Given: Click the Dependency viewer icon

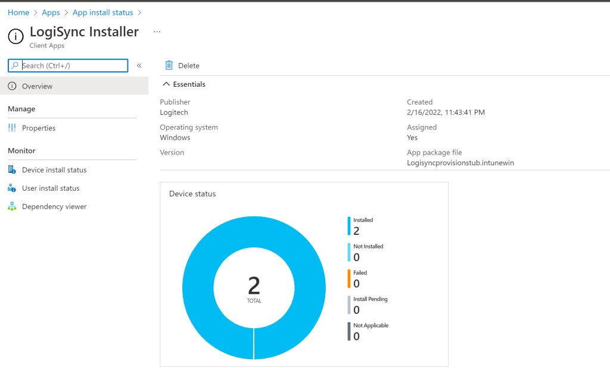Looking at the screenshot, I should coord(12,207).
